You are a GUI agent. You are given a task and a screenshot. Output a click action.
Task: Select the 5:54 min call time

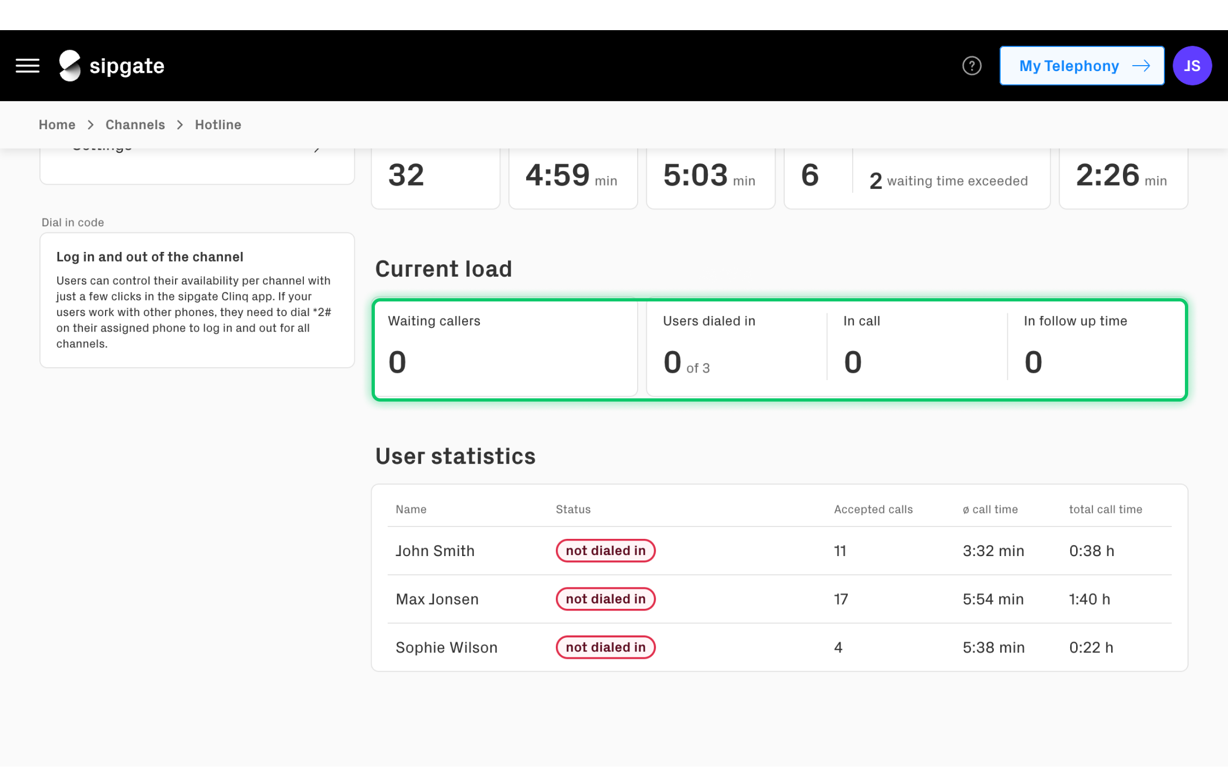tap(993, 599)
